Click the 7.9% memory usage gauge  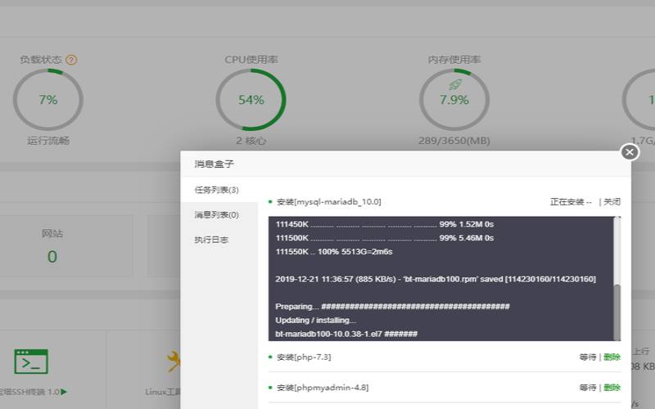454,100
